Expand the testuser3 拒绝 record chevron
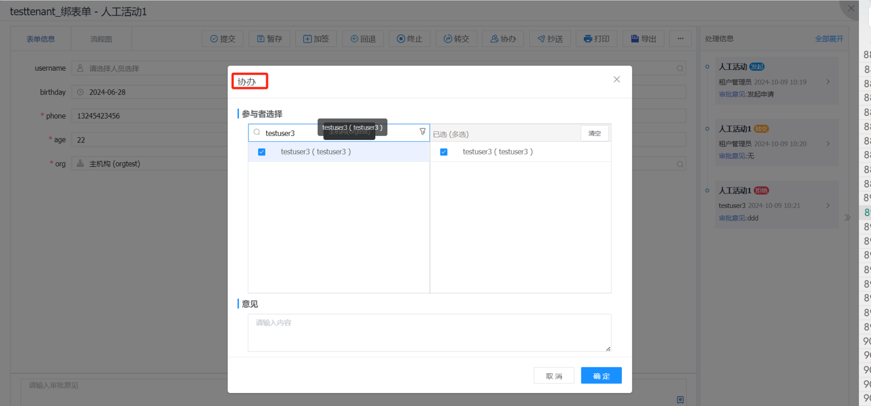This screenshot has height=406, width=871. point(828,206)
